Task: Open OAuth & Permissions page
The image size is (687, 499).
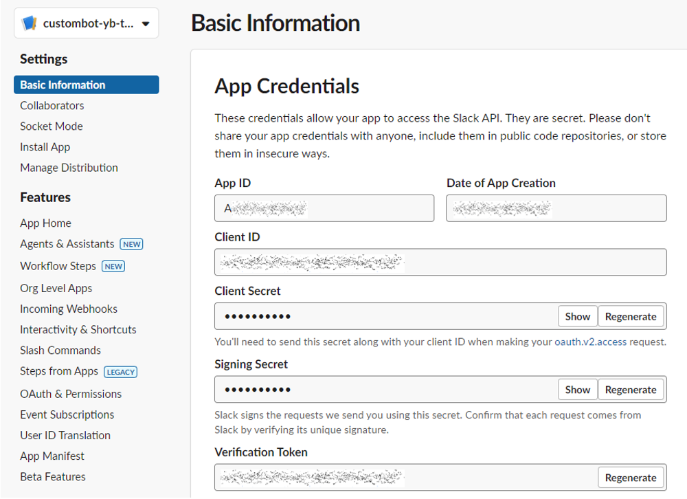Action: [71, 394]
